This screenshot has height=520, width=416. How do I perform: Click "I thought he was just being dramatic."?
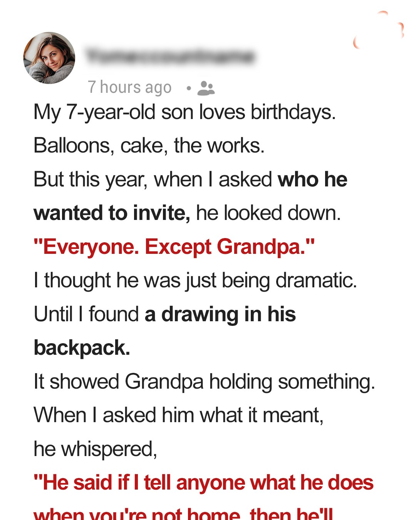point(195,280)
